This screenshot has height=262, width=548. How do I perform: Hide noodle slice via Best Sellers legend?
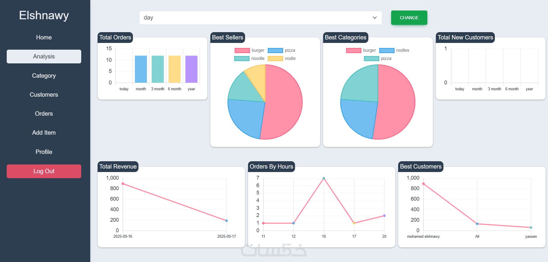point(249,58)
